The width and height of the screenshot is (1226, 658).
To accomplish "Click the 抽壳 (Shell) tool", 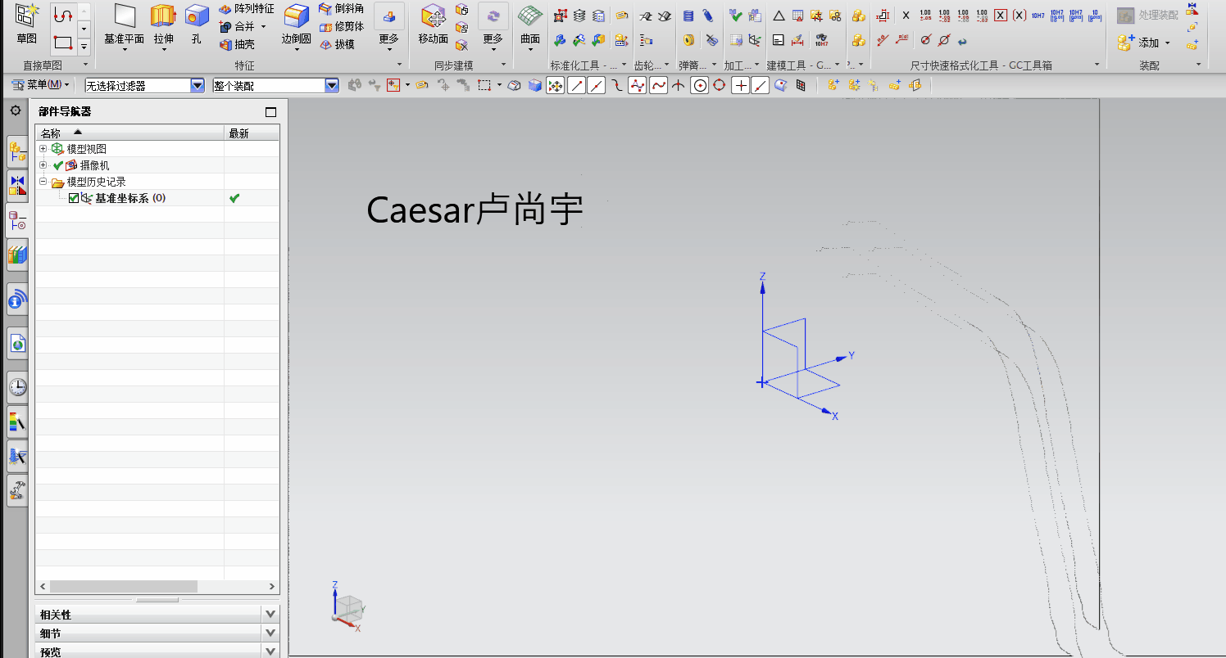I will pos(238,44).
